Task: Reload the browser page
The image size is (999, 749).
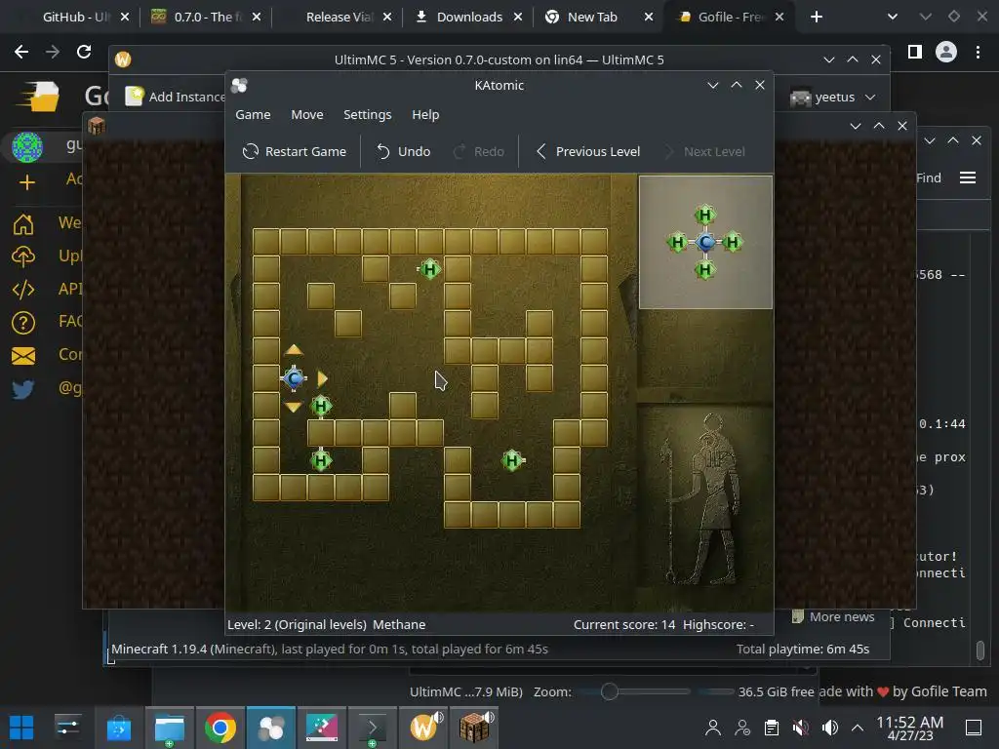Action: 84,52
